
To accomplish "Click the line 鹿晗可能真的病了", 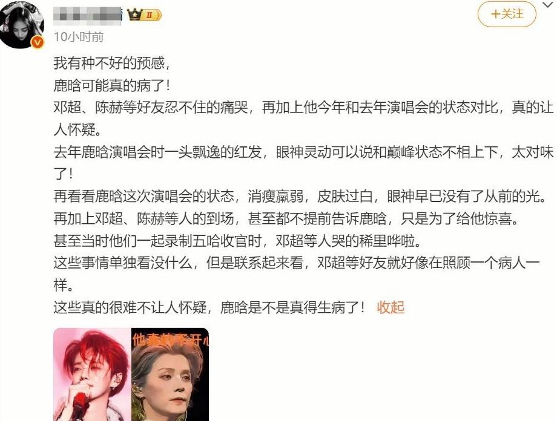I will point(112,85).
